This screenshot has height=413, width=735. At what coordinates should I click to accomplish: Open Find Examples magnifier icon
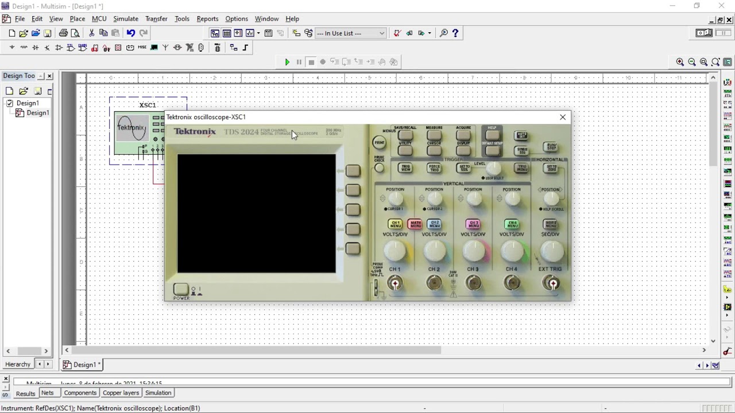[443, 33]
